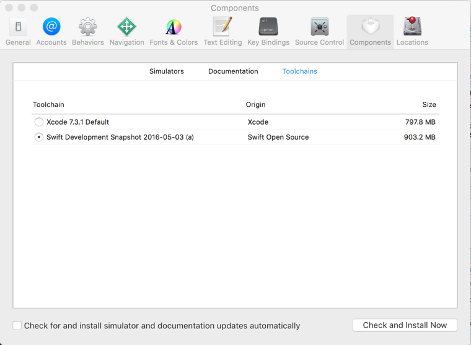Image resolution: width=471 pixels, height=345 pixels.
Task: Switch to the Documentation tab
Action: click(233, 71)
